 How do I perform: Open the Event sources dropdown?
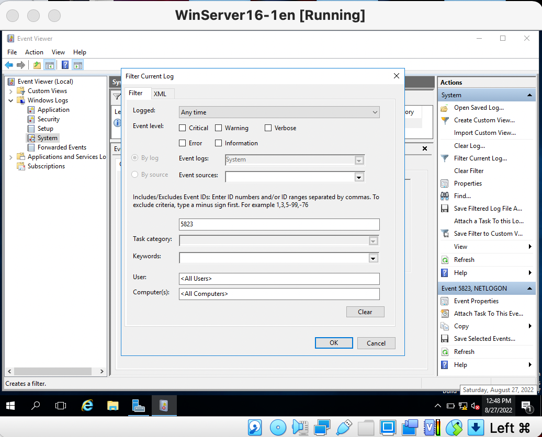[x=359, y=177]
